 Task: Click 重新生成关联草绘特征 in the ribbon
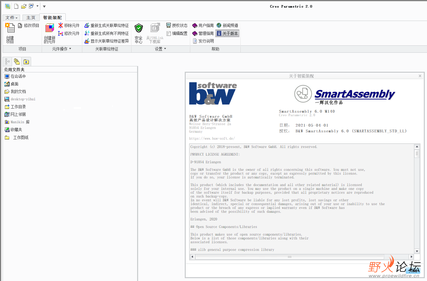coord(107,25)
